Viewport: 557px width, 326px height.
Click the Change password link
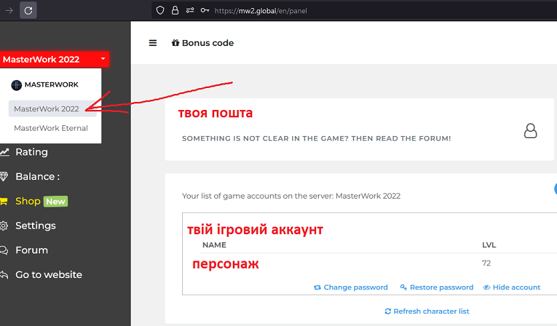point(351,287)
